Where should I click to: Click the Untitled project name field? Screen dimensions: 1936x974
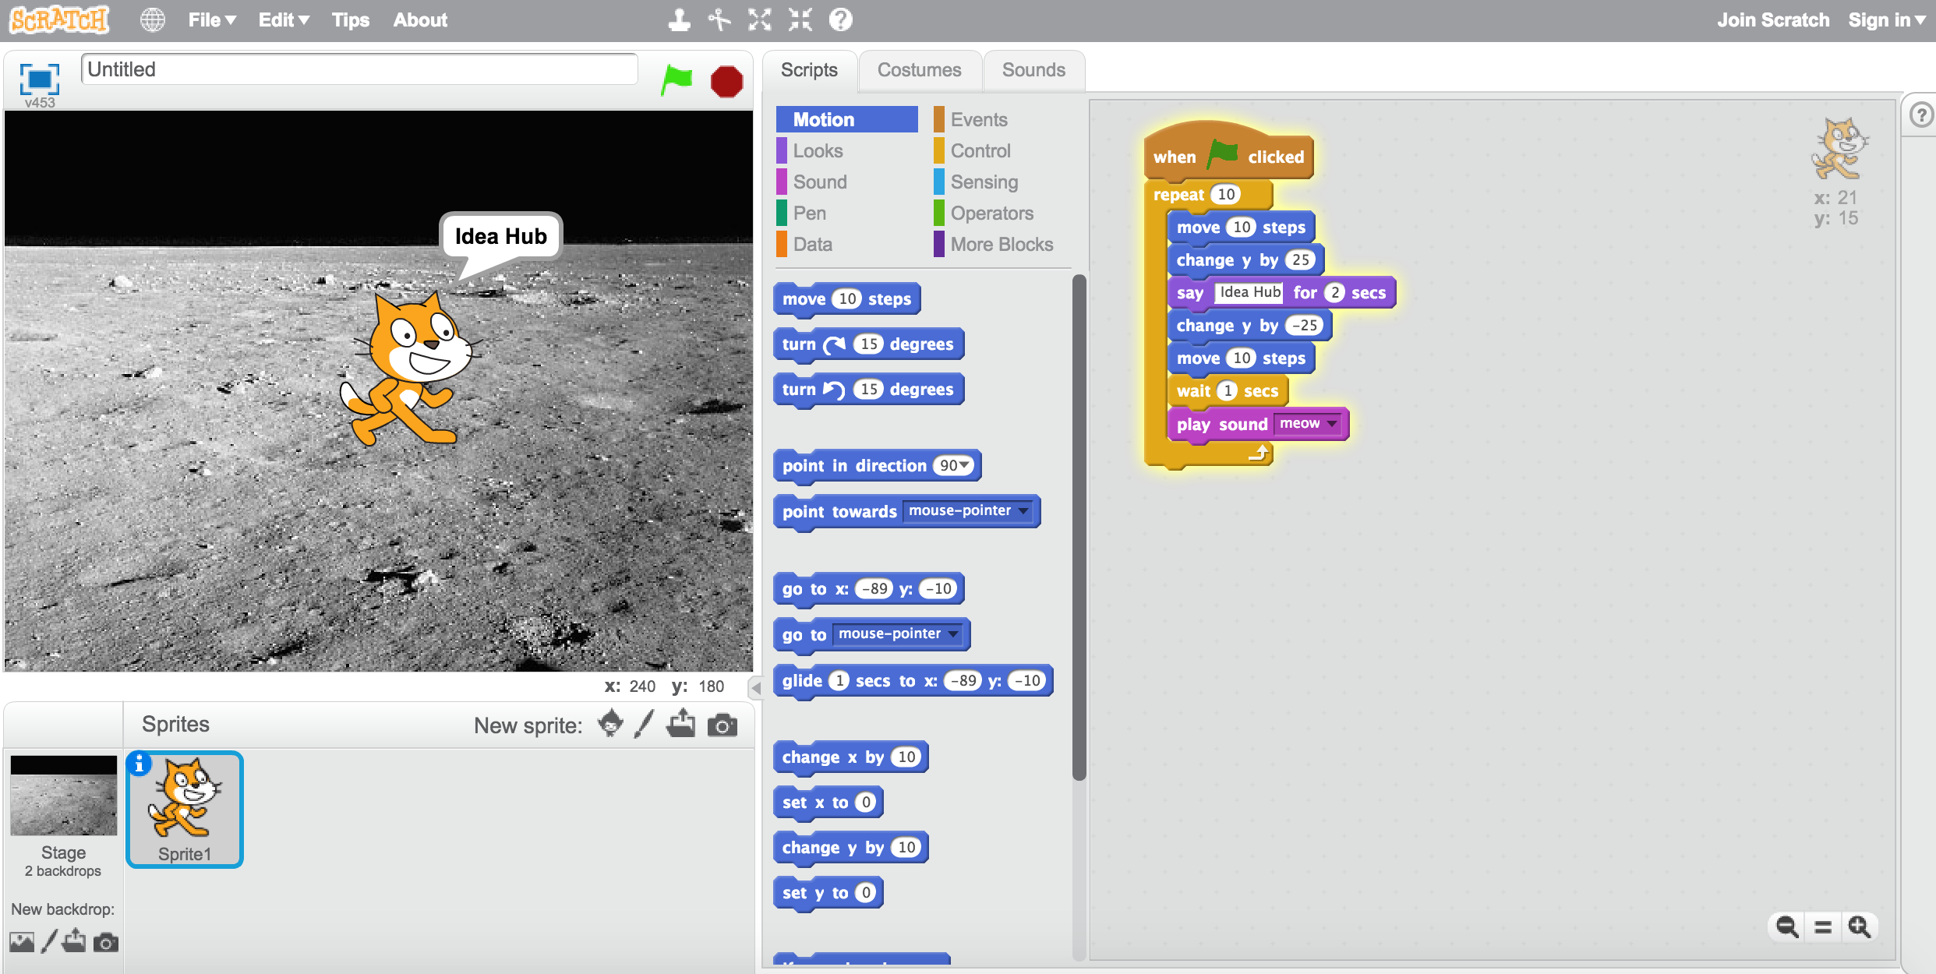(x=359, y=69)
